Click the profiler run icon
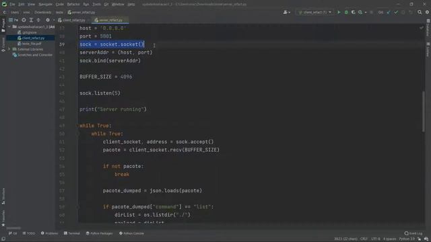Image resolution: width=431 pixels, height=242 pixels. (360, 12)
